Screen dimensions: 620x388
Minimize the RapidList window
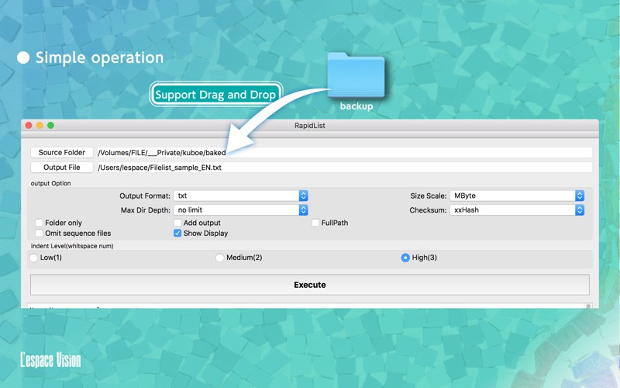click(40, 126)
